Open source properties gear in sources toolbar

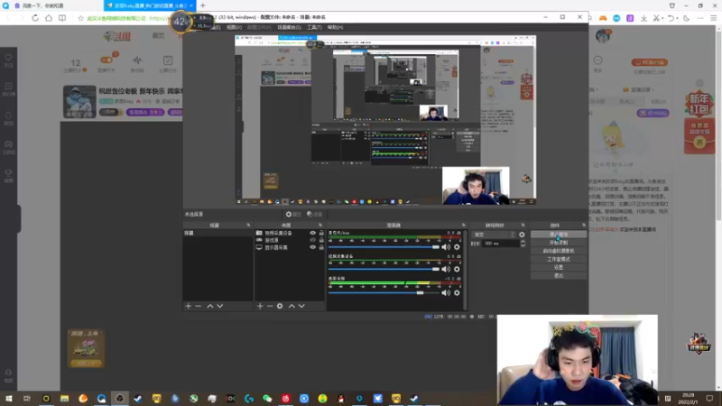coord(280,306)
